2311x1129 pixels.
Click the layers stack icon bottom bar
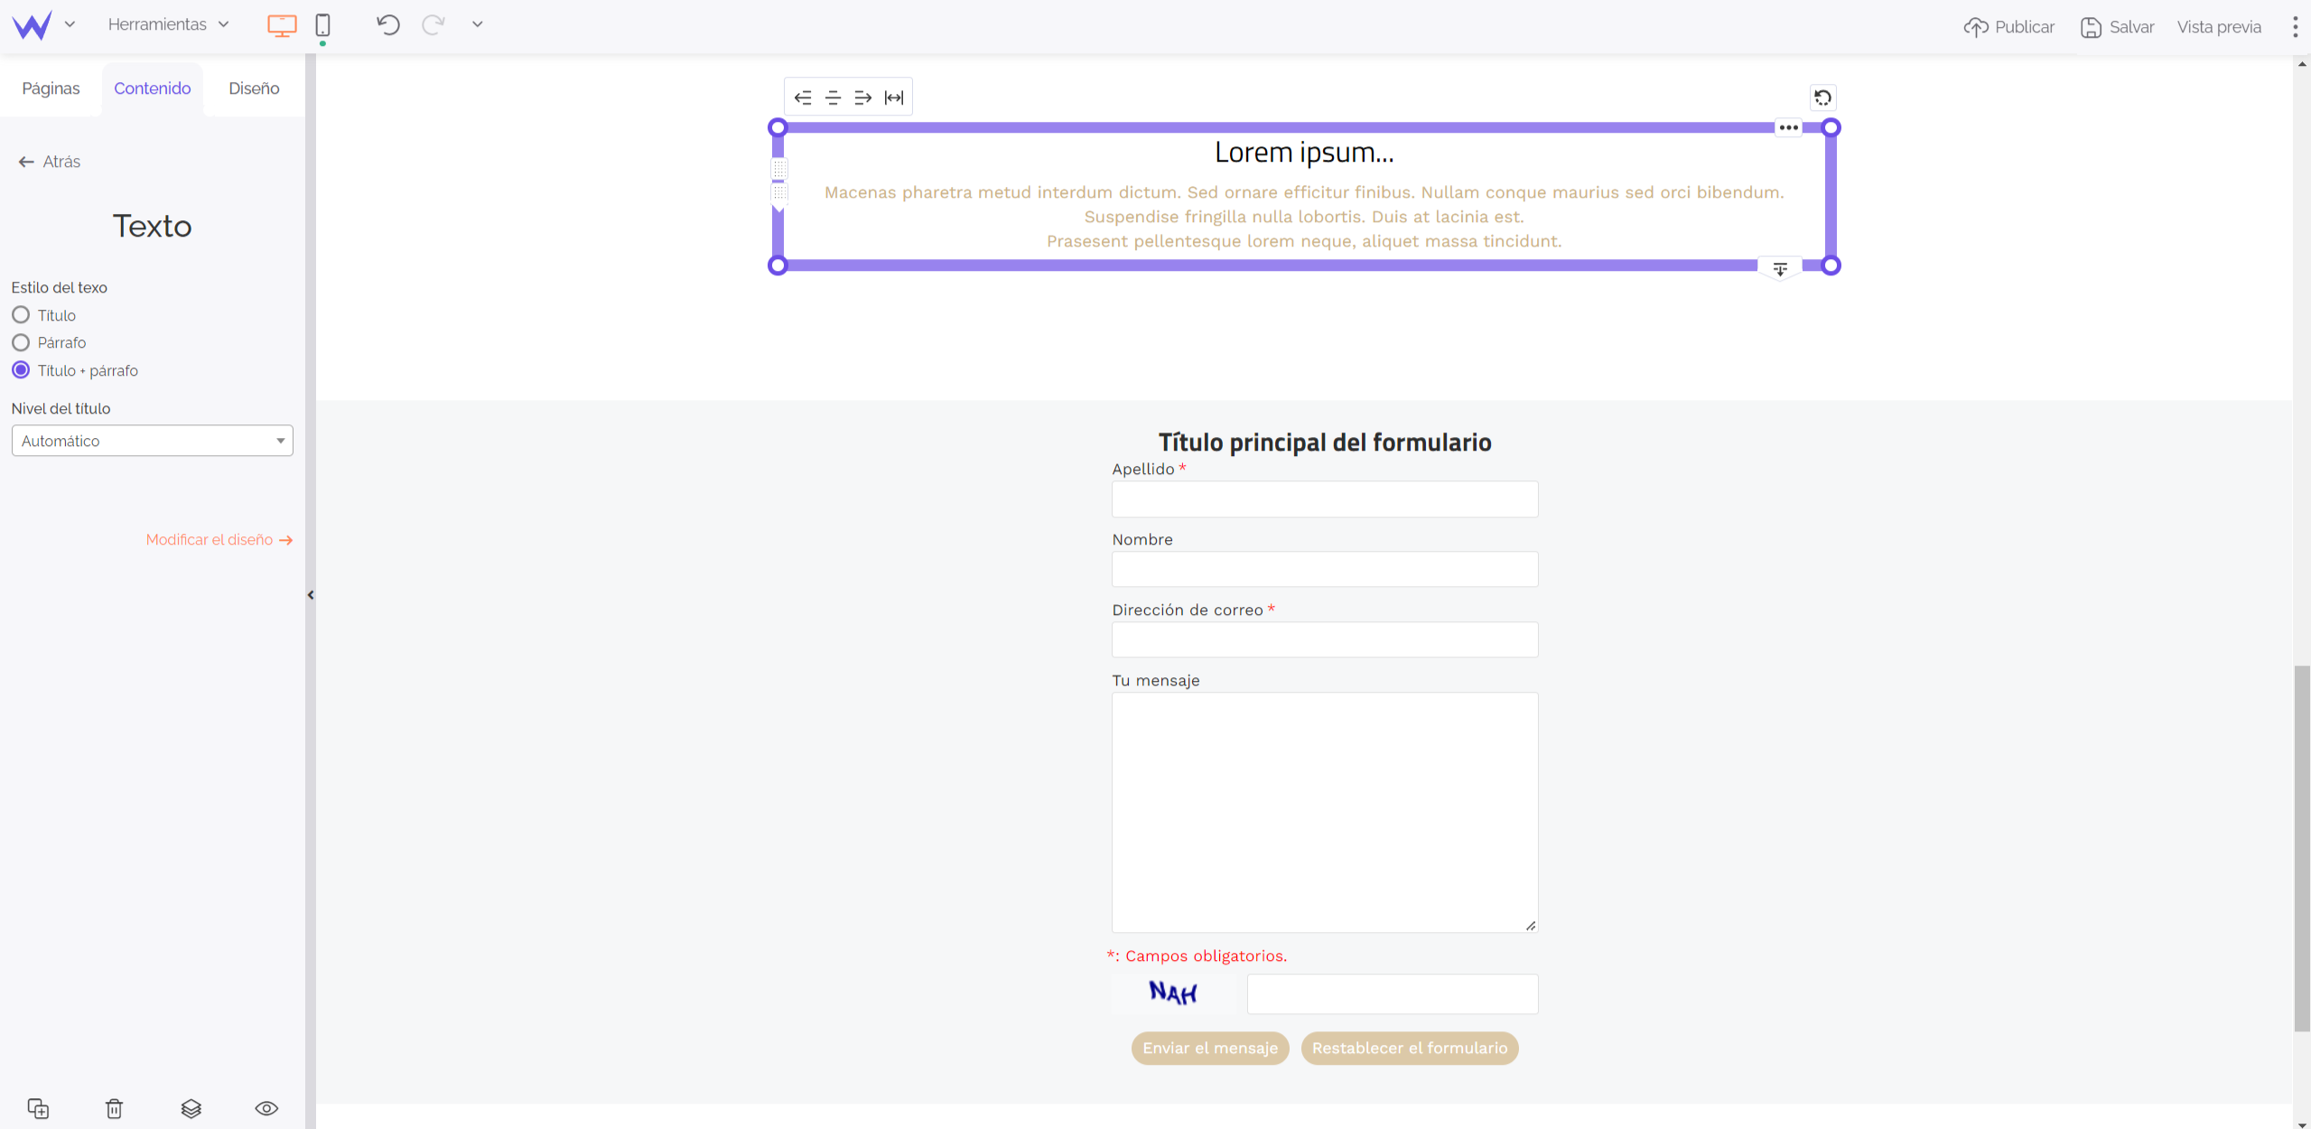(x=191, y=1107)
